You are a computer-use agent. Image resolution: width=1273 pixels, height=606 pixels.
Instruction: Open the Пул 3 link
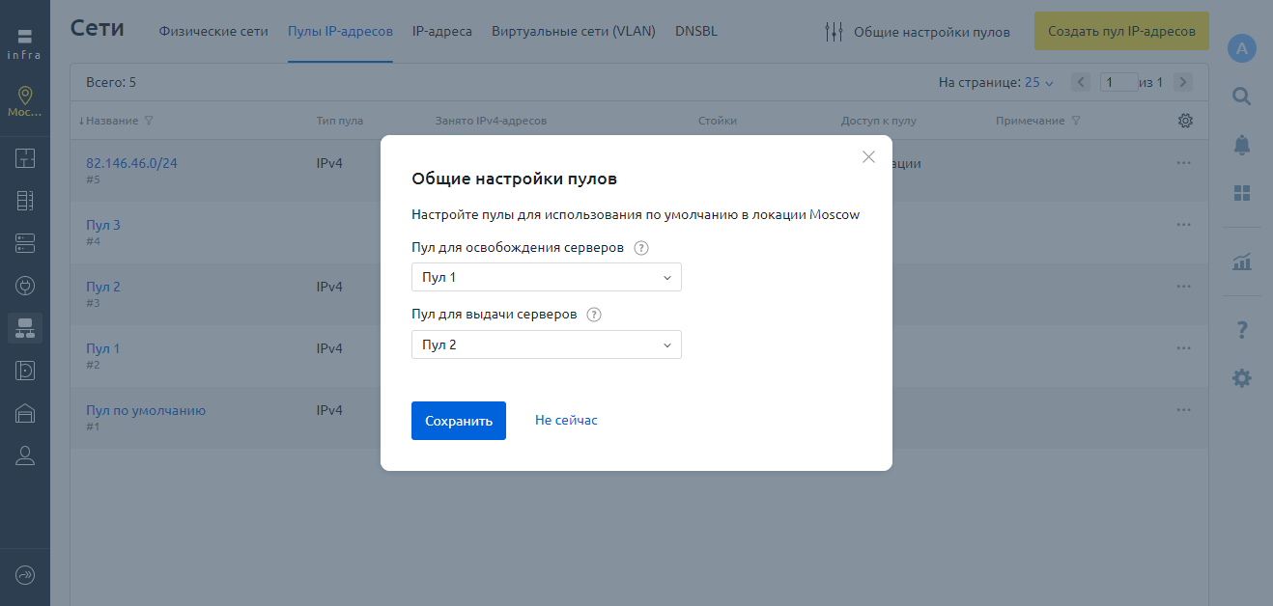103,225
